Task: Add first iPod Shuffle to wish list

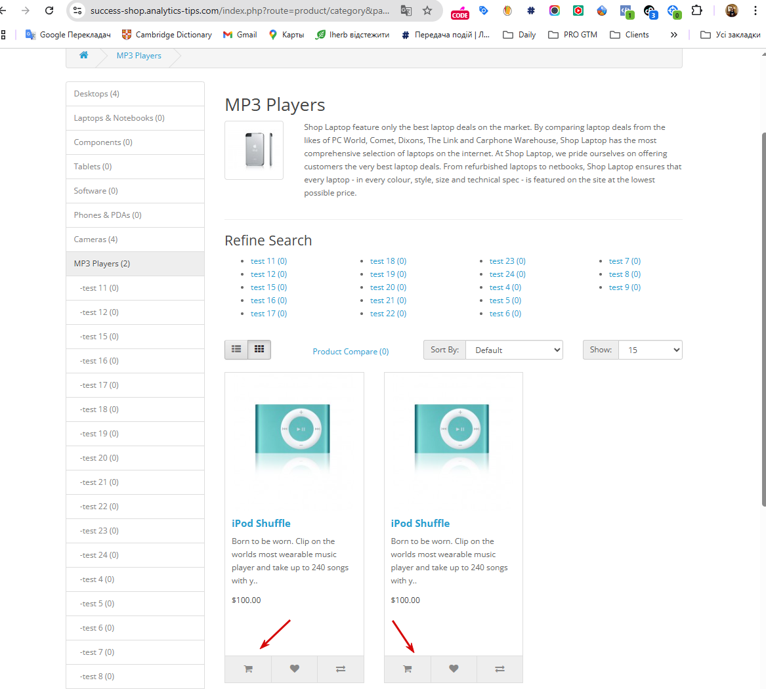Action: tap(295, 669)
